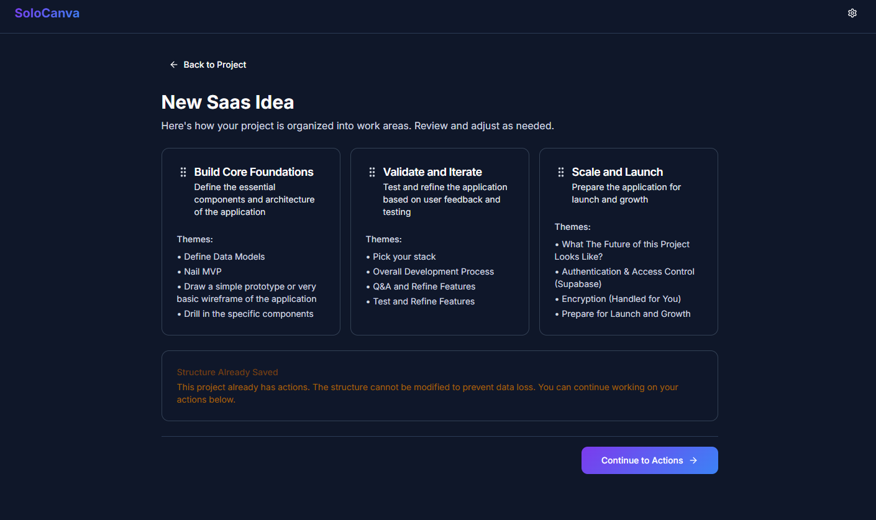Click the Pick your stack theme item
876x520 pixels.
[x=404, y=257]
